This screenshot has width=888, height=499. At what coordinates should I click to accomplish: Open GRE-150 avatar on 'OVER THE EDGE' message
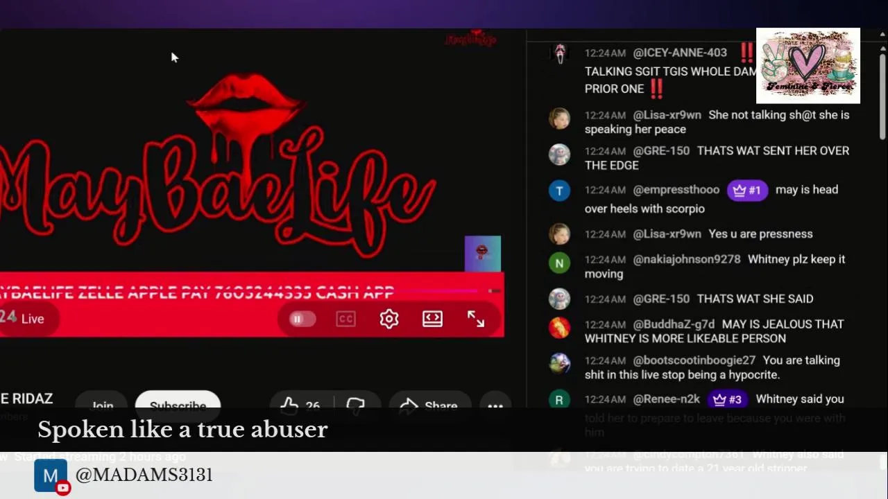click(x=559, y=154)
